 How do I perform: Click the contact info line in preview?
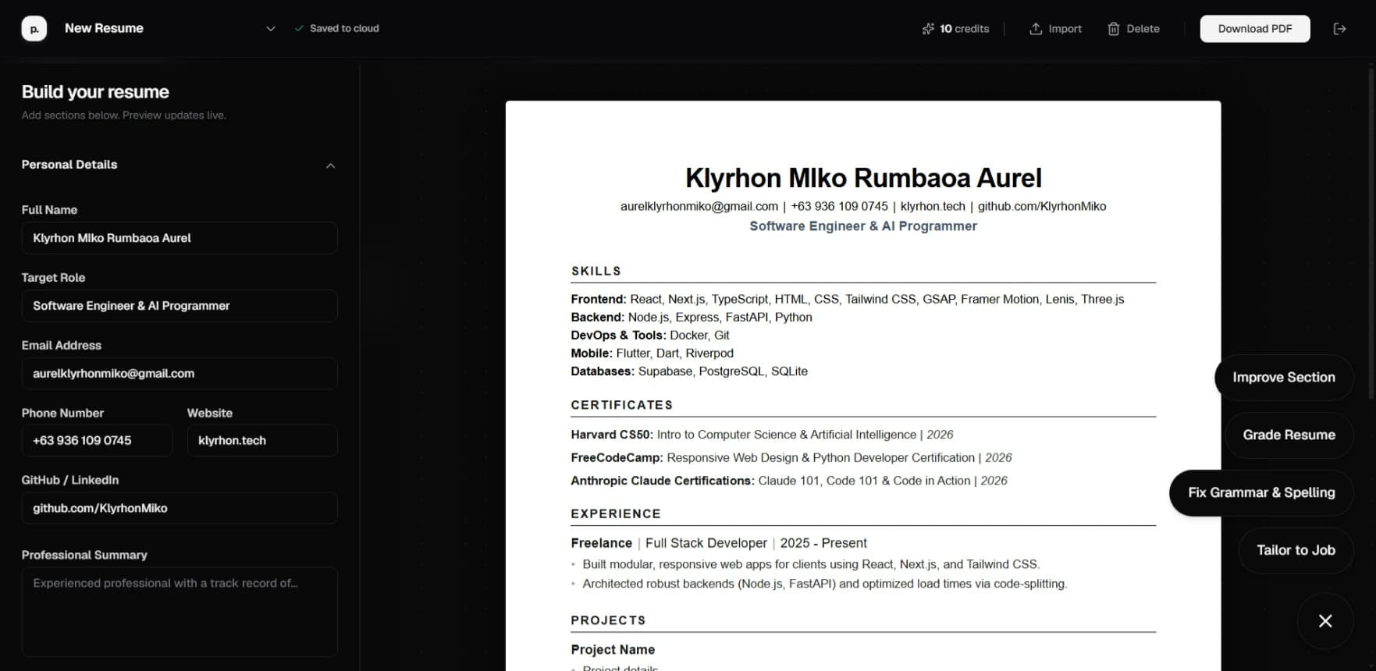point(863,207)
